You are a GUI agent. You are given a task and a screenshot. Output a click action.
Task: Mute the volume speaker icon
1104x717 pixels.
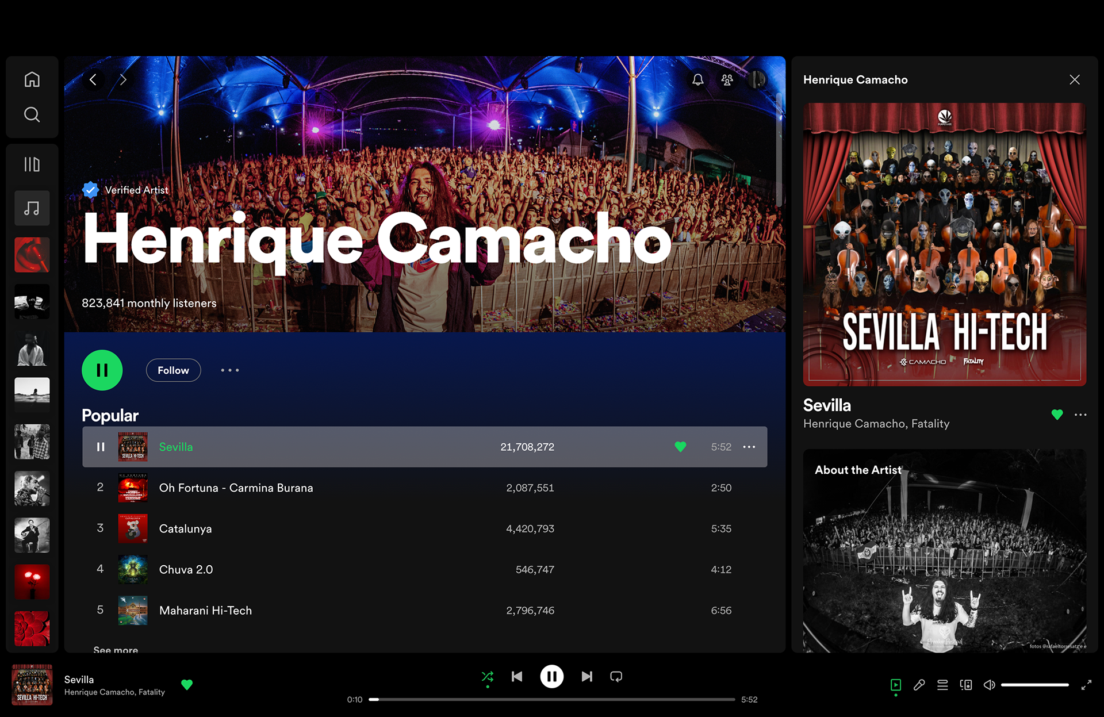989,685
